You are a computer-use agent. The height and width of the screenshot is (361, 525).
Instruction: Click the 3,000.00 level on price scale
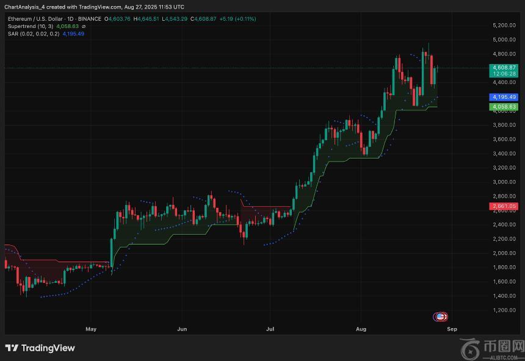click(504, 182)
